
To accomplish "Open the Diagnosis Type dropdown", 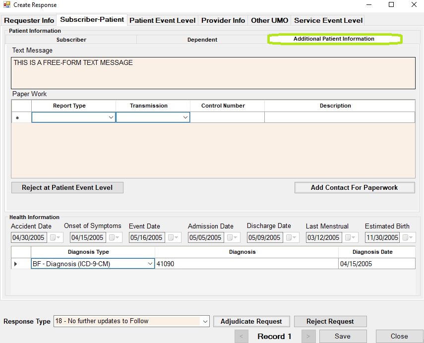I will (150, 264).
